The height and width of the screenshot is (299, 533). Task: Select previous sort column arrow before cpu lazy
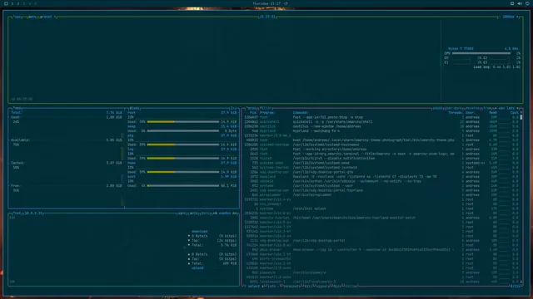(x=496, y=109)
